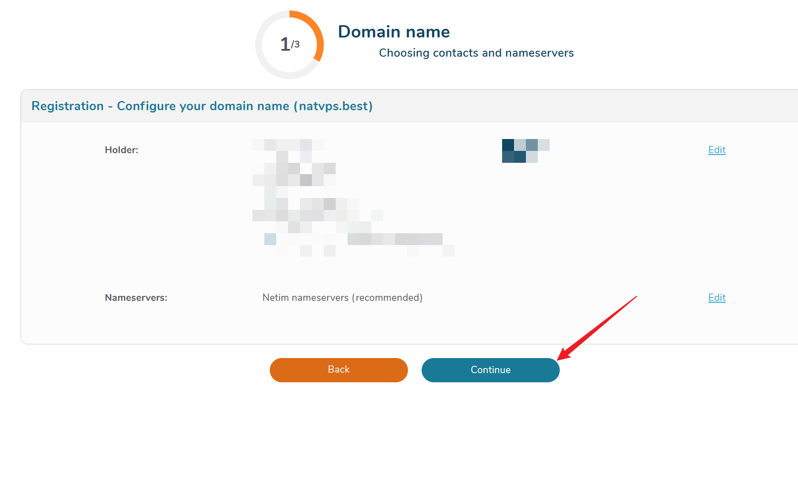Open Edit link for Nameservers
This screenshot has height=487, width=798.
[717, 298]
